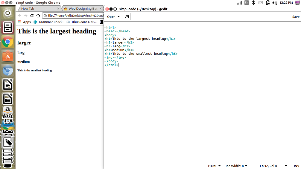Viewport: 301px width, 169px height.
Task: Open the Apps bookmark shortcut
Action: tap(24, 22)
